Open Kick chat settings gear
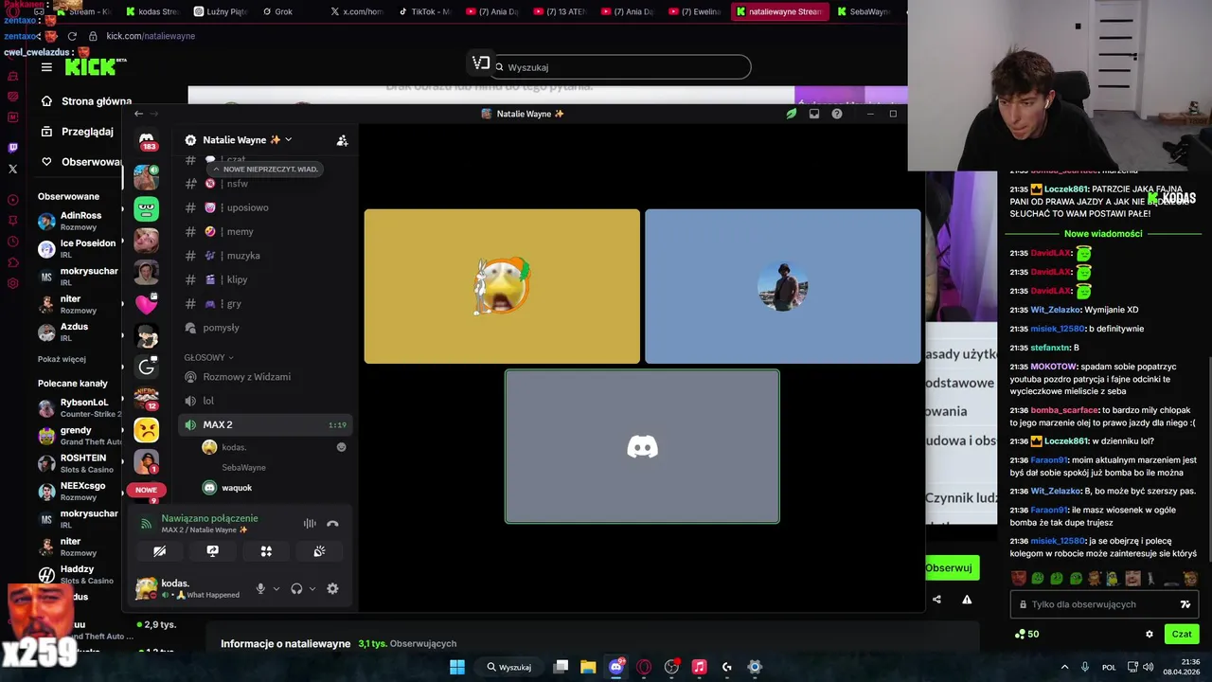1212x682 pixels. 1150,634
